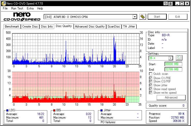Toggle Show C1/PIE checkbox

point(150,78)
